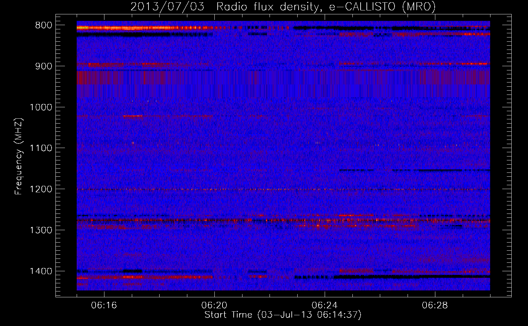Click the 900 frequency tick label
Viewport: 528px width, 326px height.
43,67
